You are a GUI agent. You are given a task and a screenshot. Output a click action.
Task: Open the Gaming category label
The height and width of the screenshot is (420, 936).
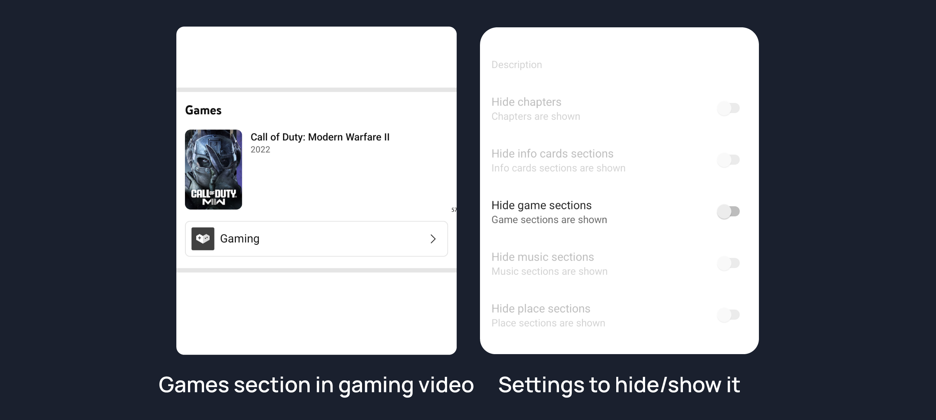pyautogui.click(x=240, y=239)
